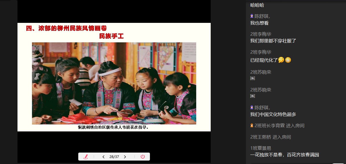
Task: Advance to the next slide
Action: [125, 157]
